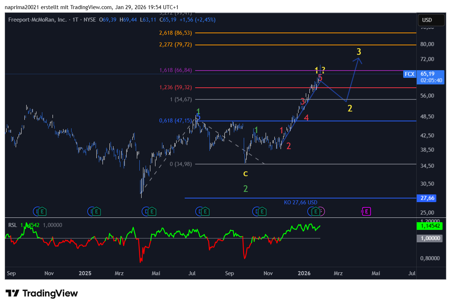This screenshot has height=307, width=451.
Task: Click the green earnings marker near October 2024
Action: (x=43, y=211)
